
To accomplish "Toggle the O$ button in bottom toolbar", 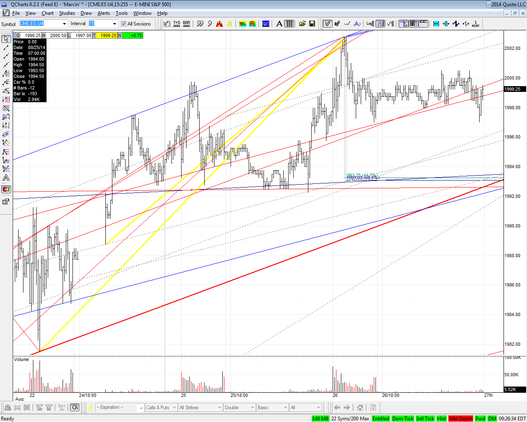I will [75, 407].
